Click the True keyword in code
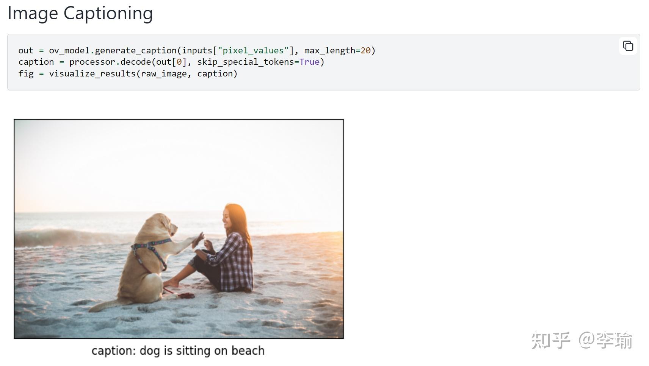This screenshot has width=649, height=366. 309,62
